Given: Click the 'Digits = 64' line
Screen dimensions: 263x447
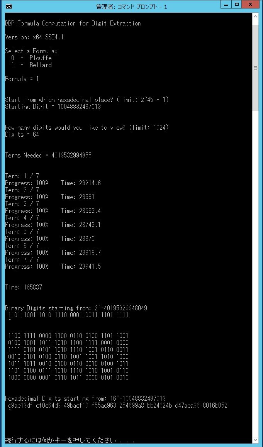Looking at the screenshot, I should (x=22, y=135).
